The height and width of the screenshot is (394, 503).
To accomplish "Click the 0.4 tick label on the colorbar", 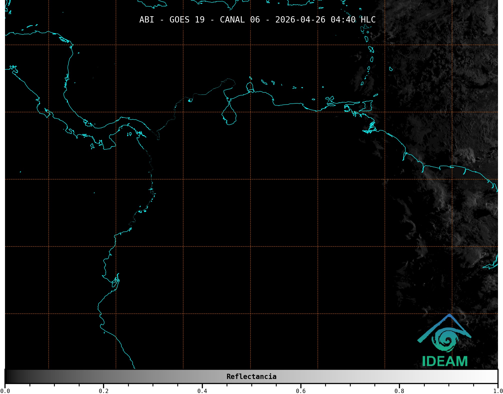I will (x=202, y=391).
